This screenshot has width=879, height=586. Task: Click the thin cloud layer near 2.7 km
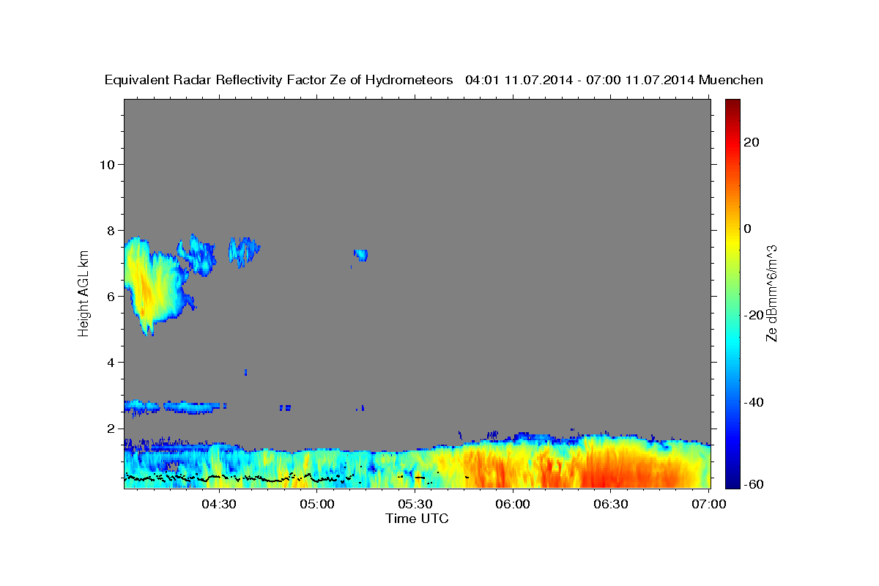173,407
